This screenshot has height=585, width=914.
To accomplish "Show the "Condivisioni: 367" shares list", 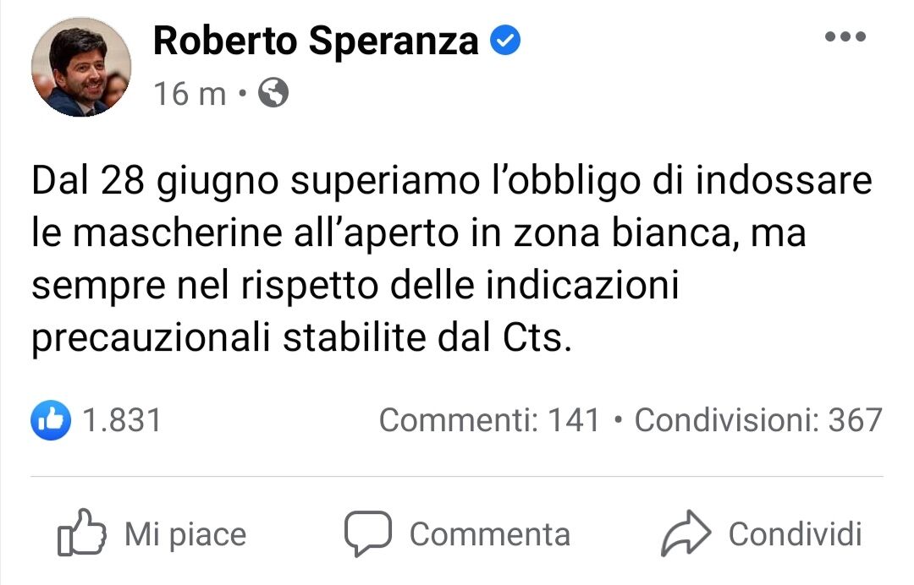I will pyautogui.click(x=758, y=420).
